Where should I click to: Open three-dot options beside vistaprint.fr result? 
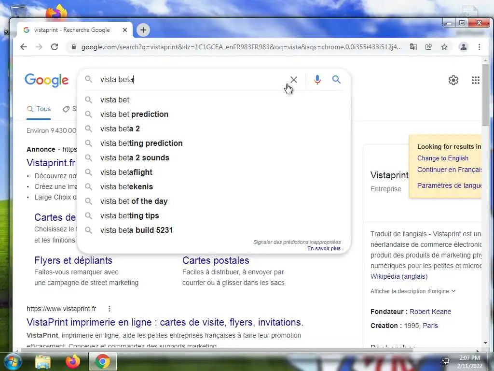(x=110, y=309)
